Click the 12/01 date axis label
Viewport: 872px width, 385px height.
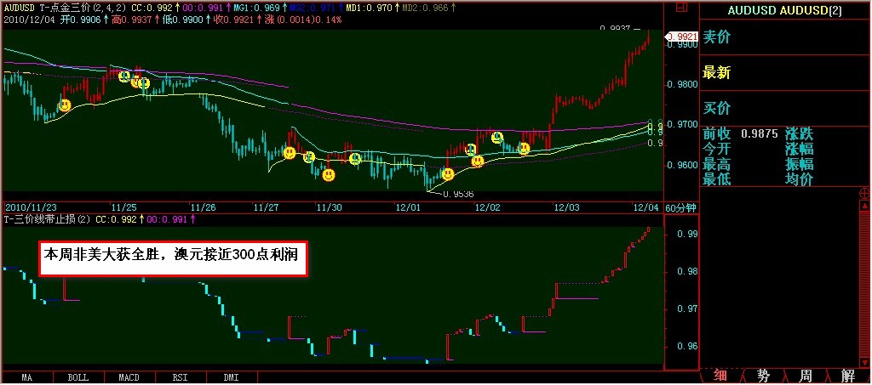point(408,207)
